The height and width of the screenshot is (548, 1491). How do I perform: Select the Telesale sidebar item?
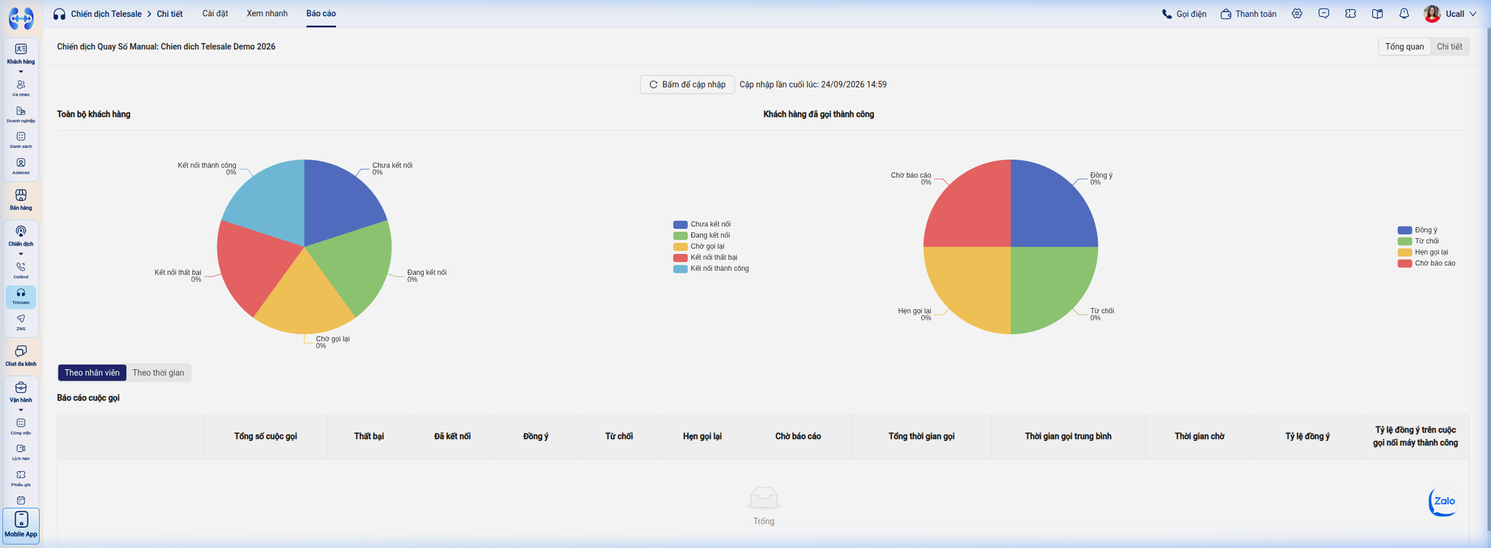pos(21,296)
